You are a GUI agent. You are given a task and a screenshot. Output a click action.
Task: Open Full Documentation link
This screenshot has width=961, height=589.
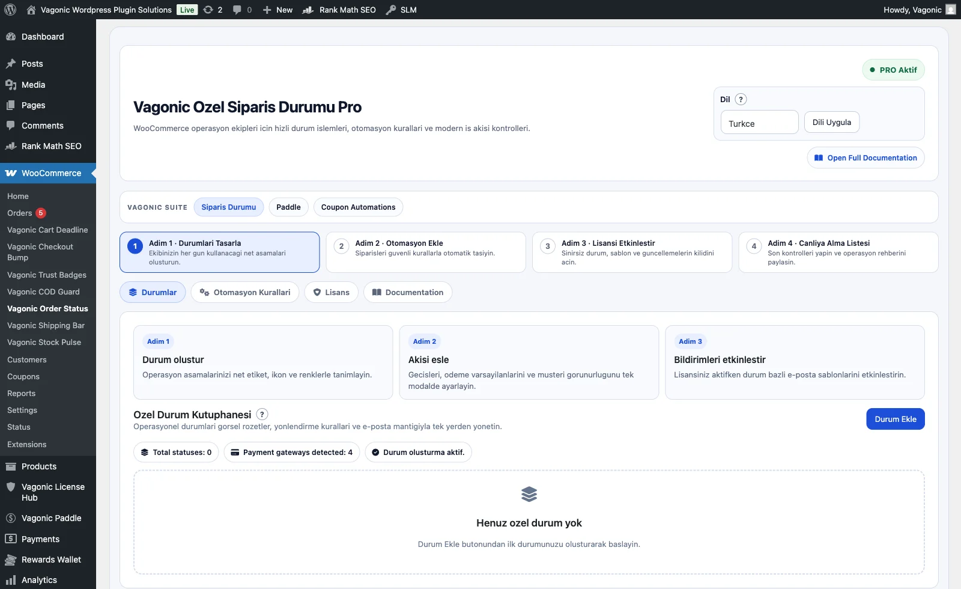pyautogui.click(x=866, y=157)
